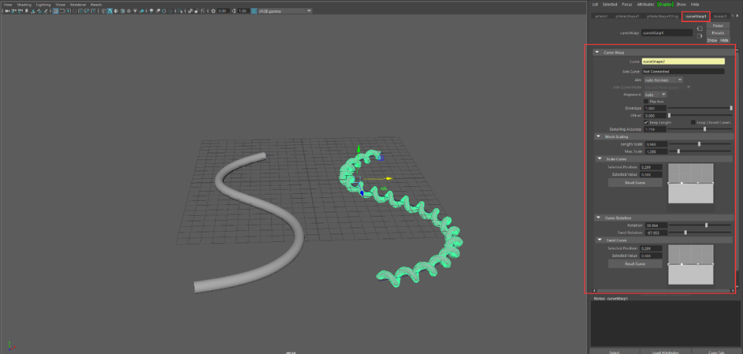The height and width of the screenshot is (354, 743).
Task: Click the Curve field showing curveShape2
Action: click(x=683, y=62)
